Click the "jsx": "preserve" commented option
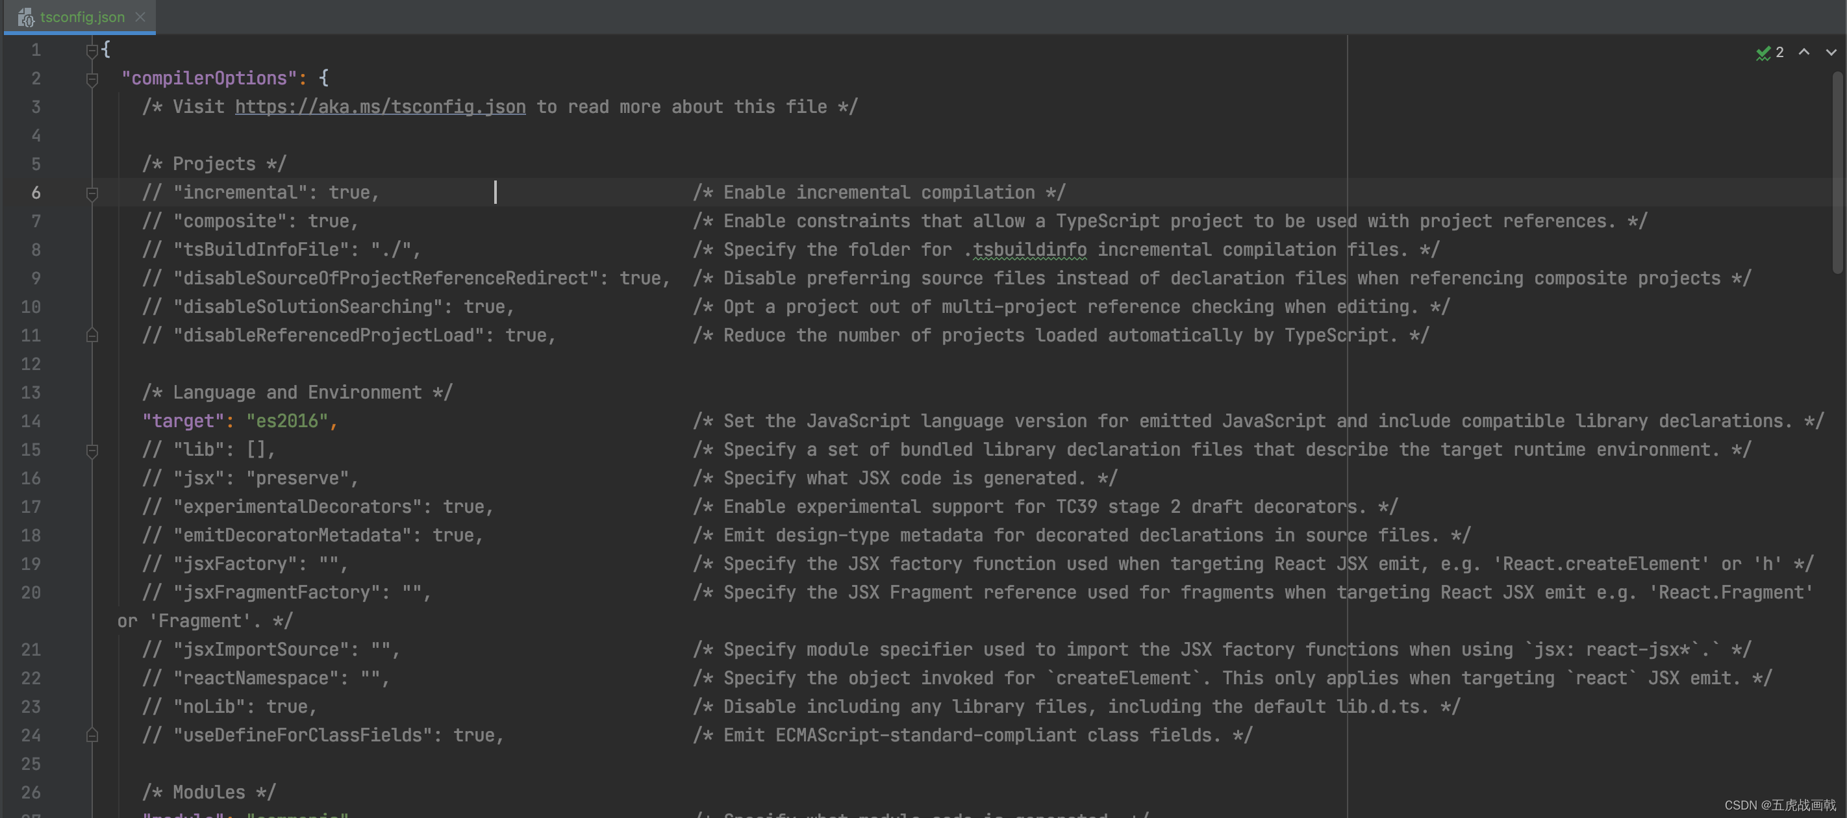This screenshot has width=1847, height=818. click(x=250, y=478)
